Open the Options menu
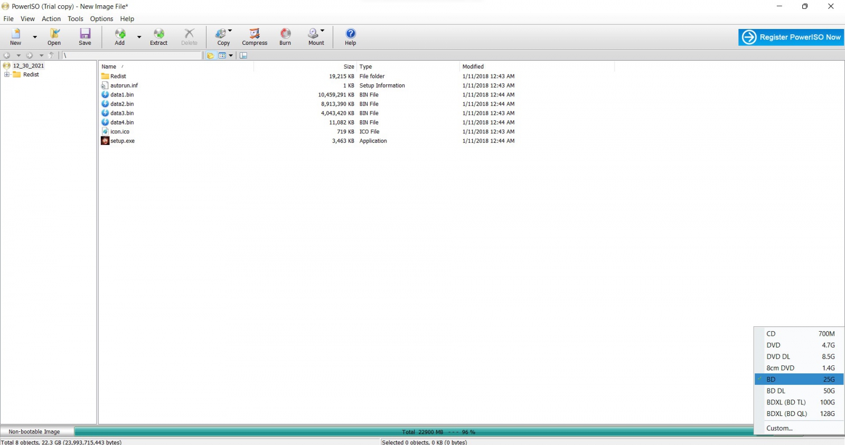 pyautogui.click(x=101, y=18)
